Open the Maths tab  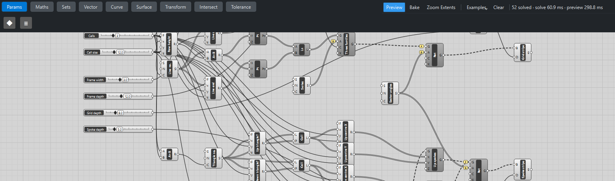42,7
